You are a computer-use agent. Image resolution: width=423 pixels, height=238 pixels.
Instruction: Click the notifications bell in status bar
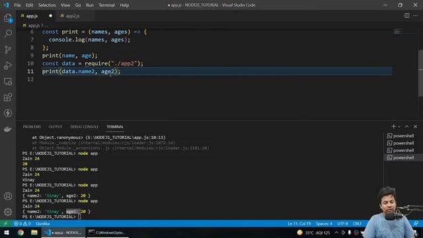coord(416,223)
